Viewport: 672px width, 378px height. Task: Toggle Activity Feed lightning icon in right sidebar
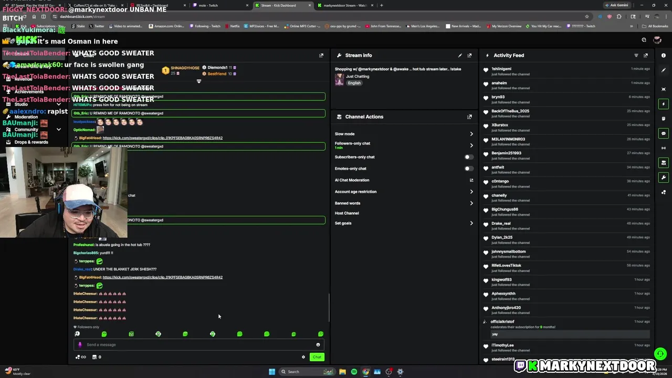coord(664,104)
